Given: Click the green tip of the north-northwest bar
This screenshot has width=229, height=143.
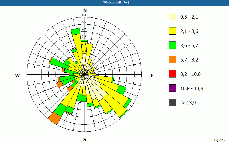Looking at the screenshot, I should tap(76, 32).
